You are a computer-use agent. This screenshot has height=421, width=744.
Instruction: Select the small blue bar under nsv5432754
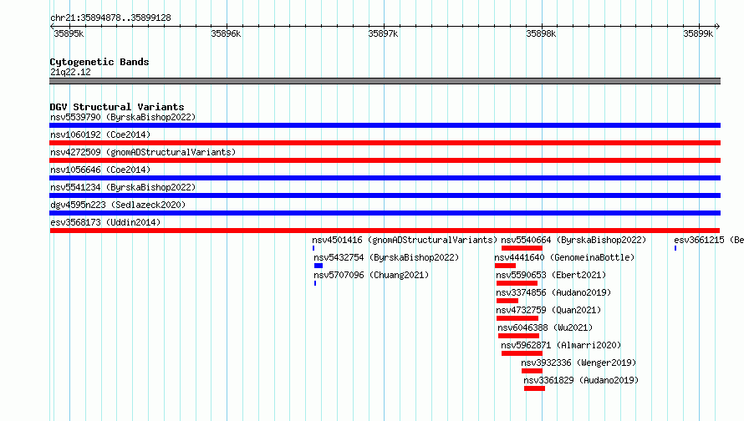click(x=318, y=266)
